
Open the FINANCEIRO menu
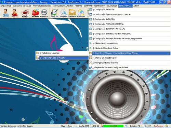(x=99, y=6)
